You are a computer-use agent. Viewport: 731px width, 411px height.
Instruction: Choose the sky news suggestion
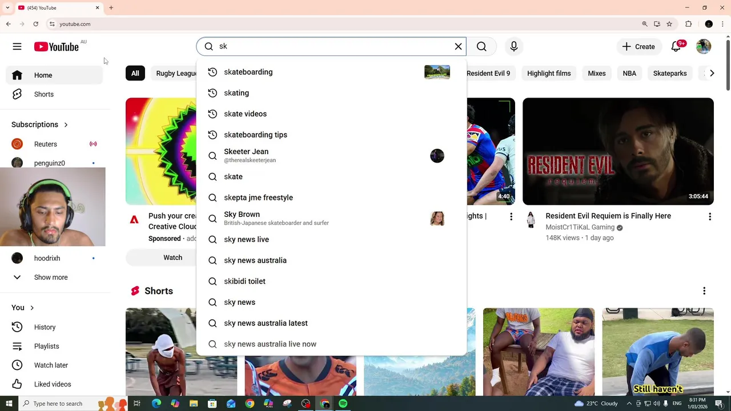[x=331, y=302]
